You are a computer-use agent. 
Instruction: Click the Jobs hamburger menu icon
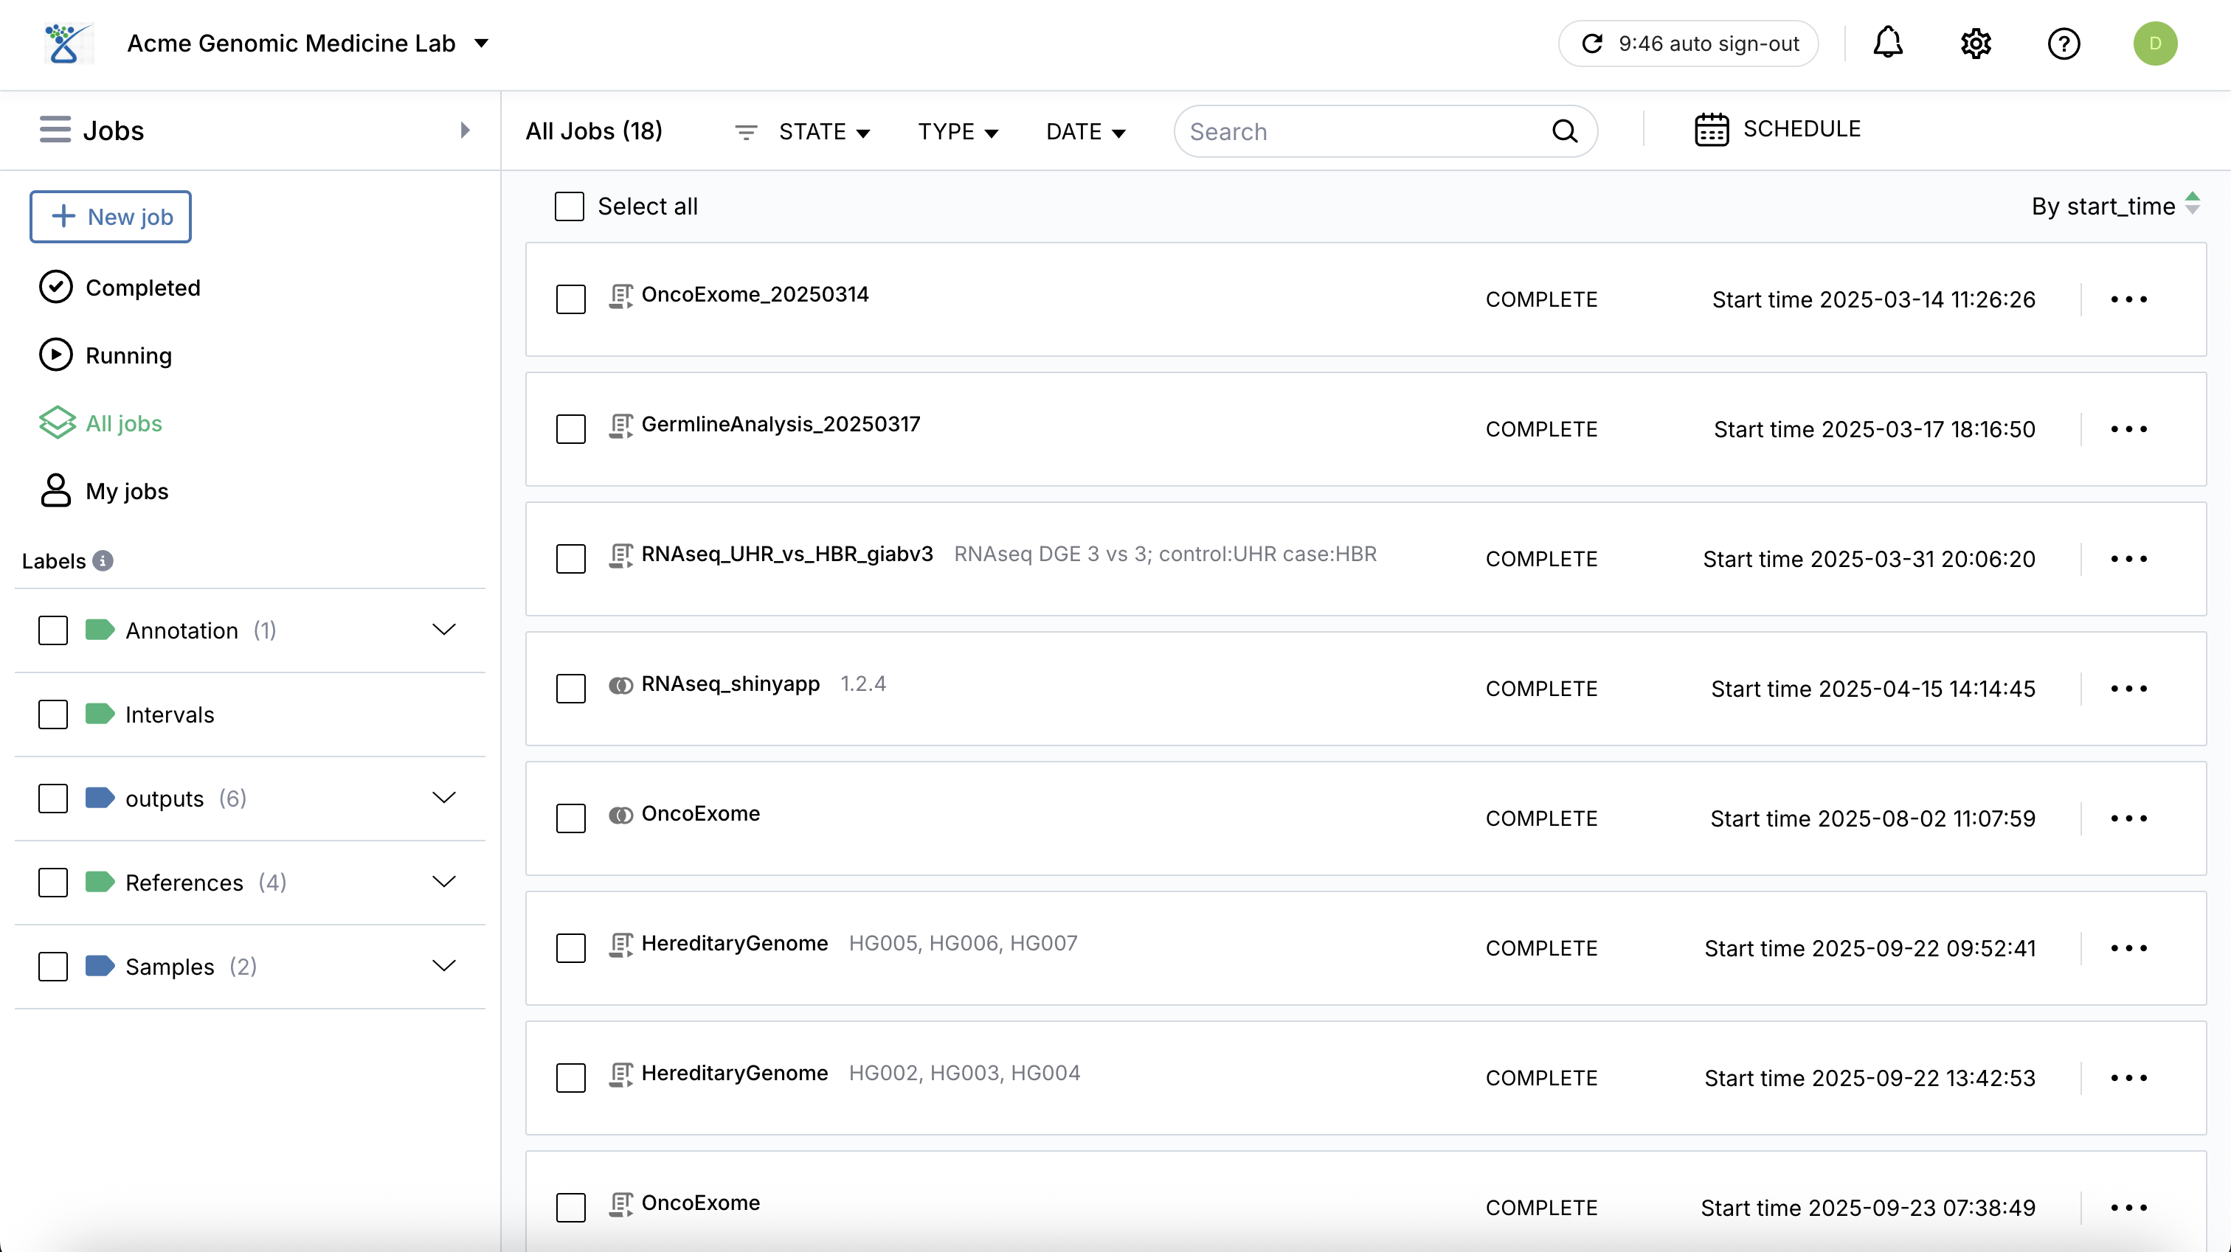click(x=54, y=130)
